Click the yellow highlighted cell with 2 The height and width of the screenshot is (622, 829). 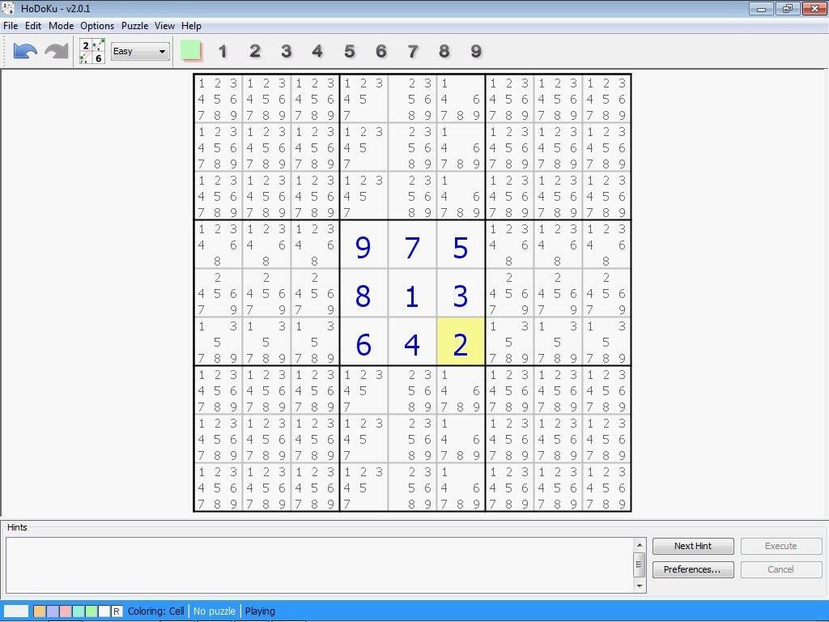(x=461, y=342)
